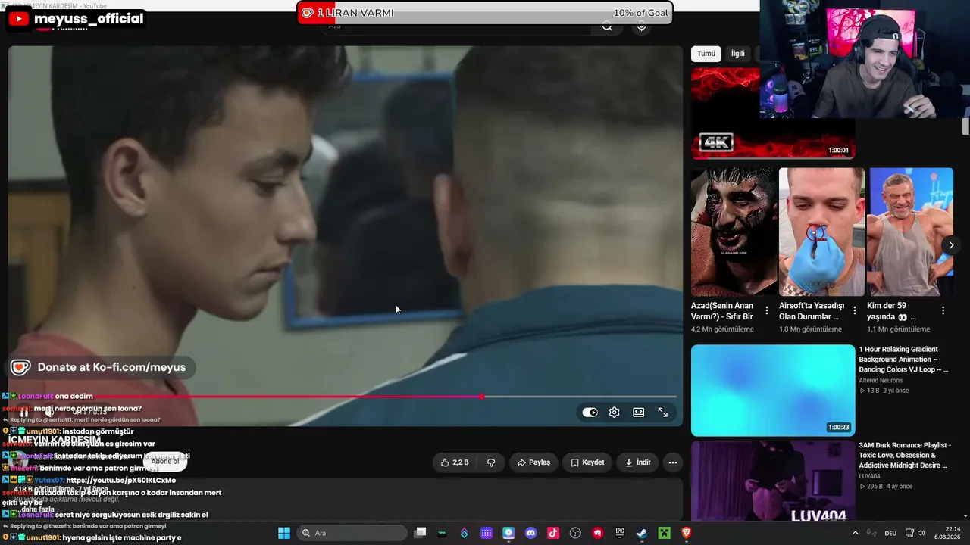
Task: Click the muted microphone icon in the system tray
Action: click(871, 533)
